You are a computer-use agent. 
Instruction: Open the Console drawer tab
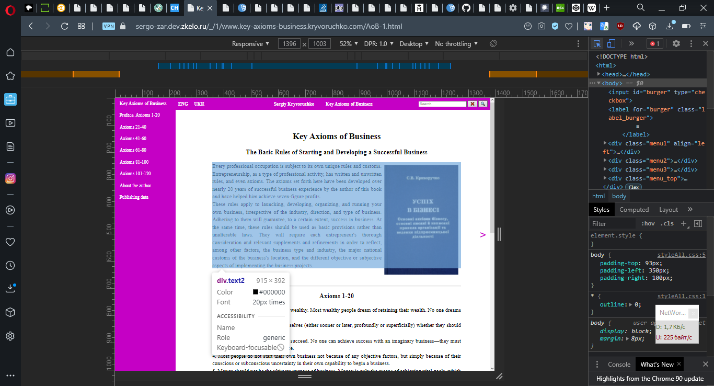pyautogui.click(x=619, y=365)
